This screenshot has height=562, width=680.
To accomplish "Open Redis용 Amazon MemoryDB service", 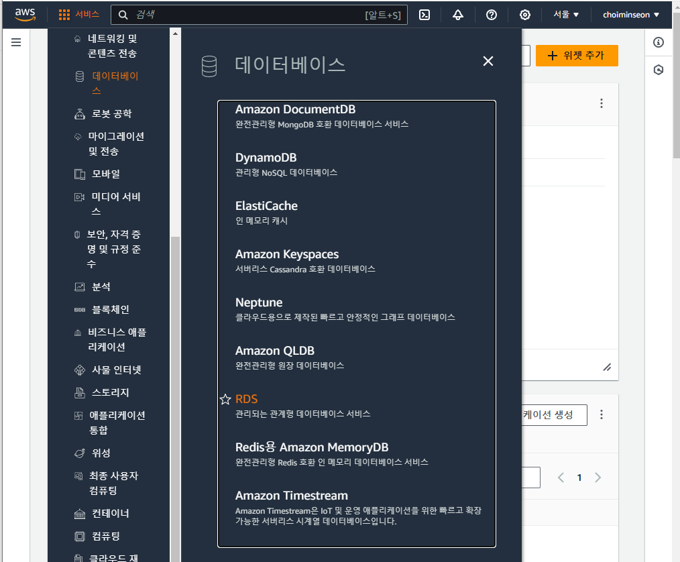I will coord(312,447).
